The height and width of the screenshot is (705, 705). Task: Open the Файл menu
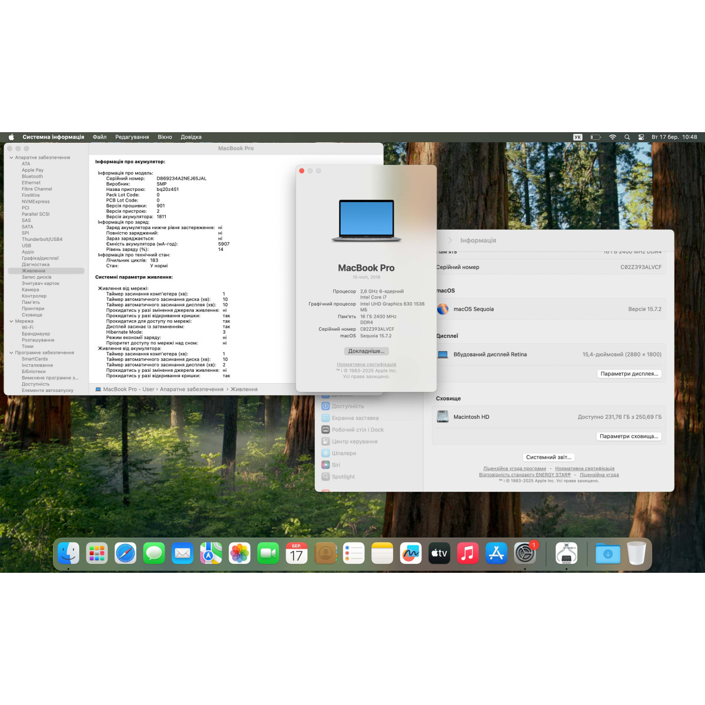pos(99,137)
